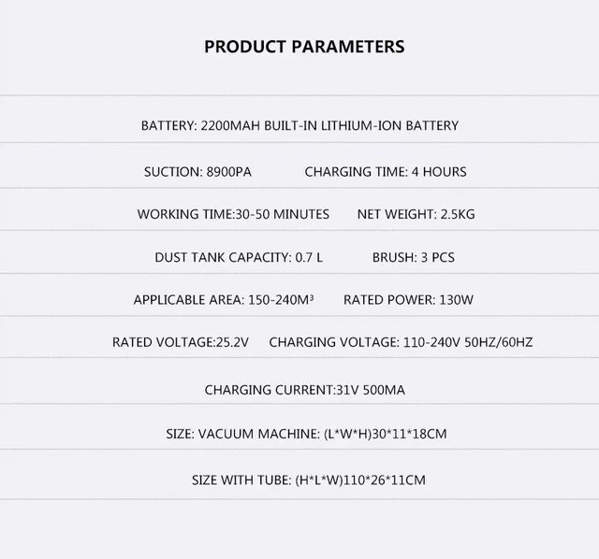The width and height of the screenshot is (599, 559).
Task: Select the SUCTION: 8900PA text
Action: coord(197,172)
